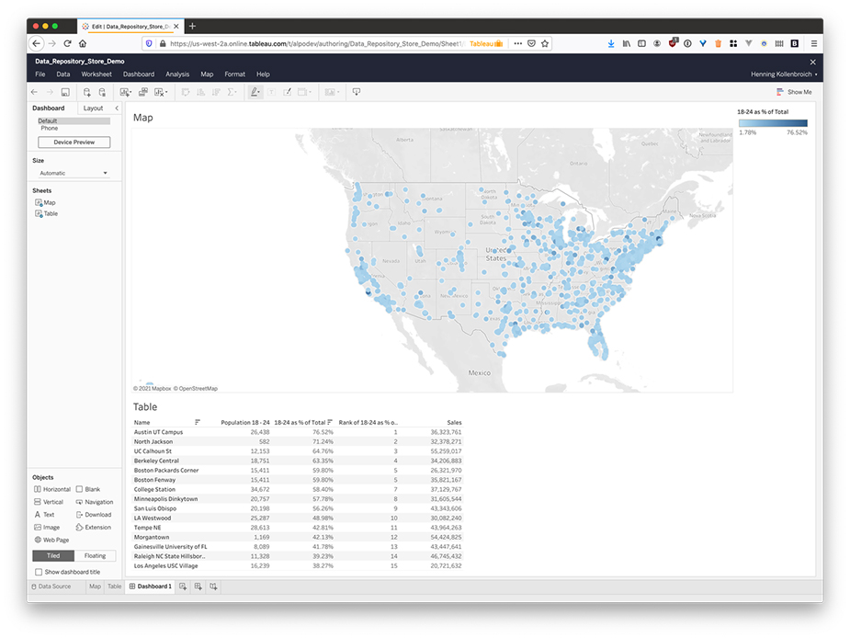Open the Table sheet tab at the bottom
Viewport: 850px width, 638px height.
tap(114, 587)
